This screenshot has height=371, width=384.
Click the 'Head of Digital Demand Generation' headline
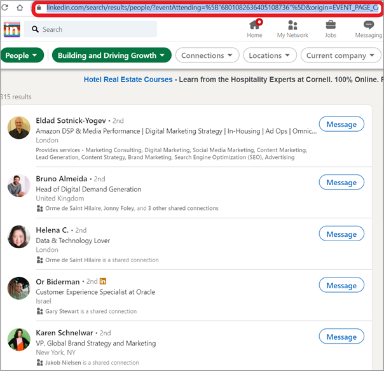(x=88, y=189)
